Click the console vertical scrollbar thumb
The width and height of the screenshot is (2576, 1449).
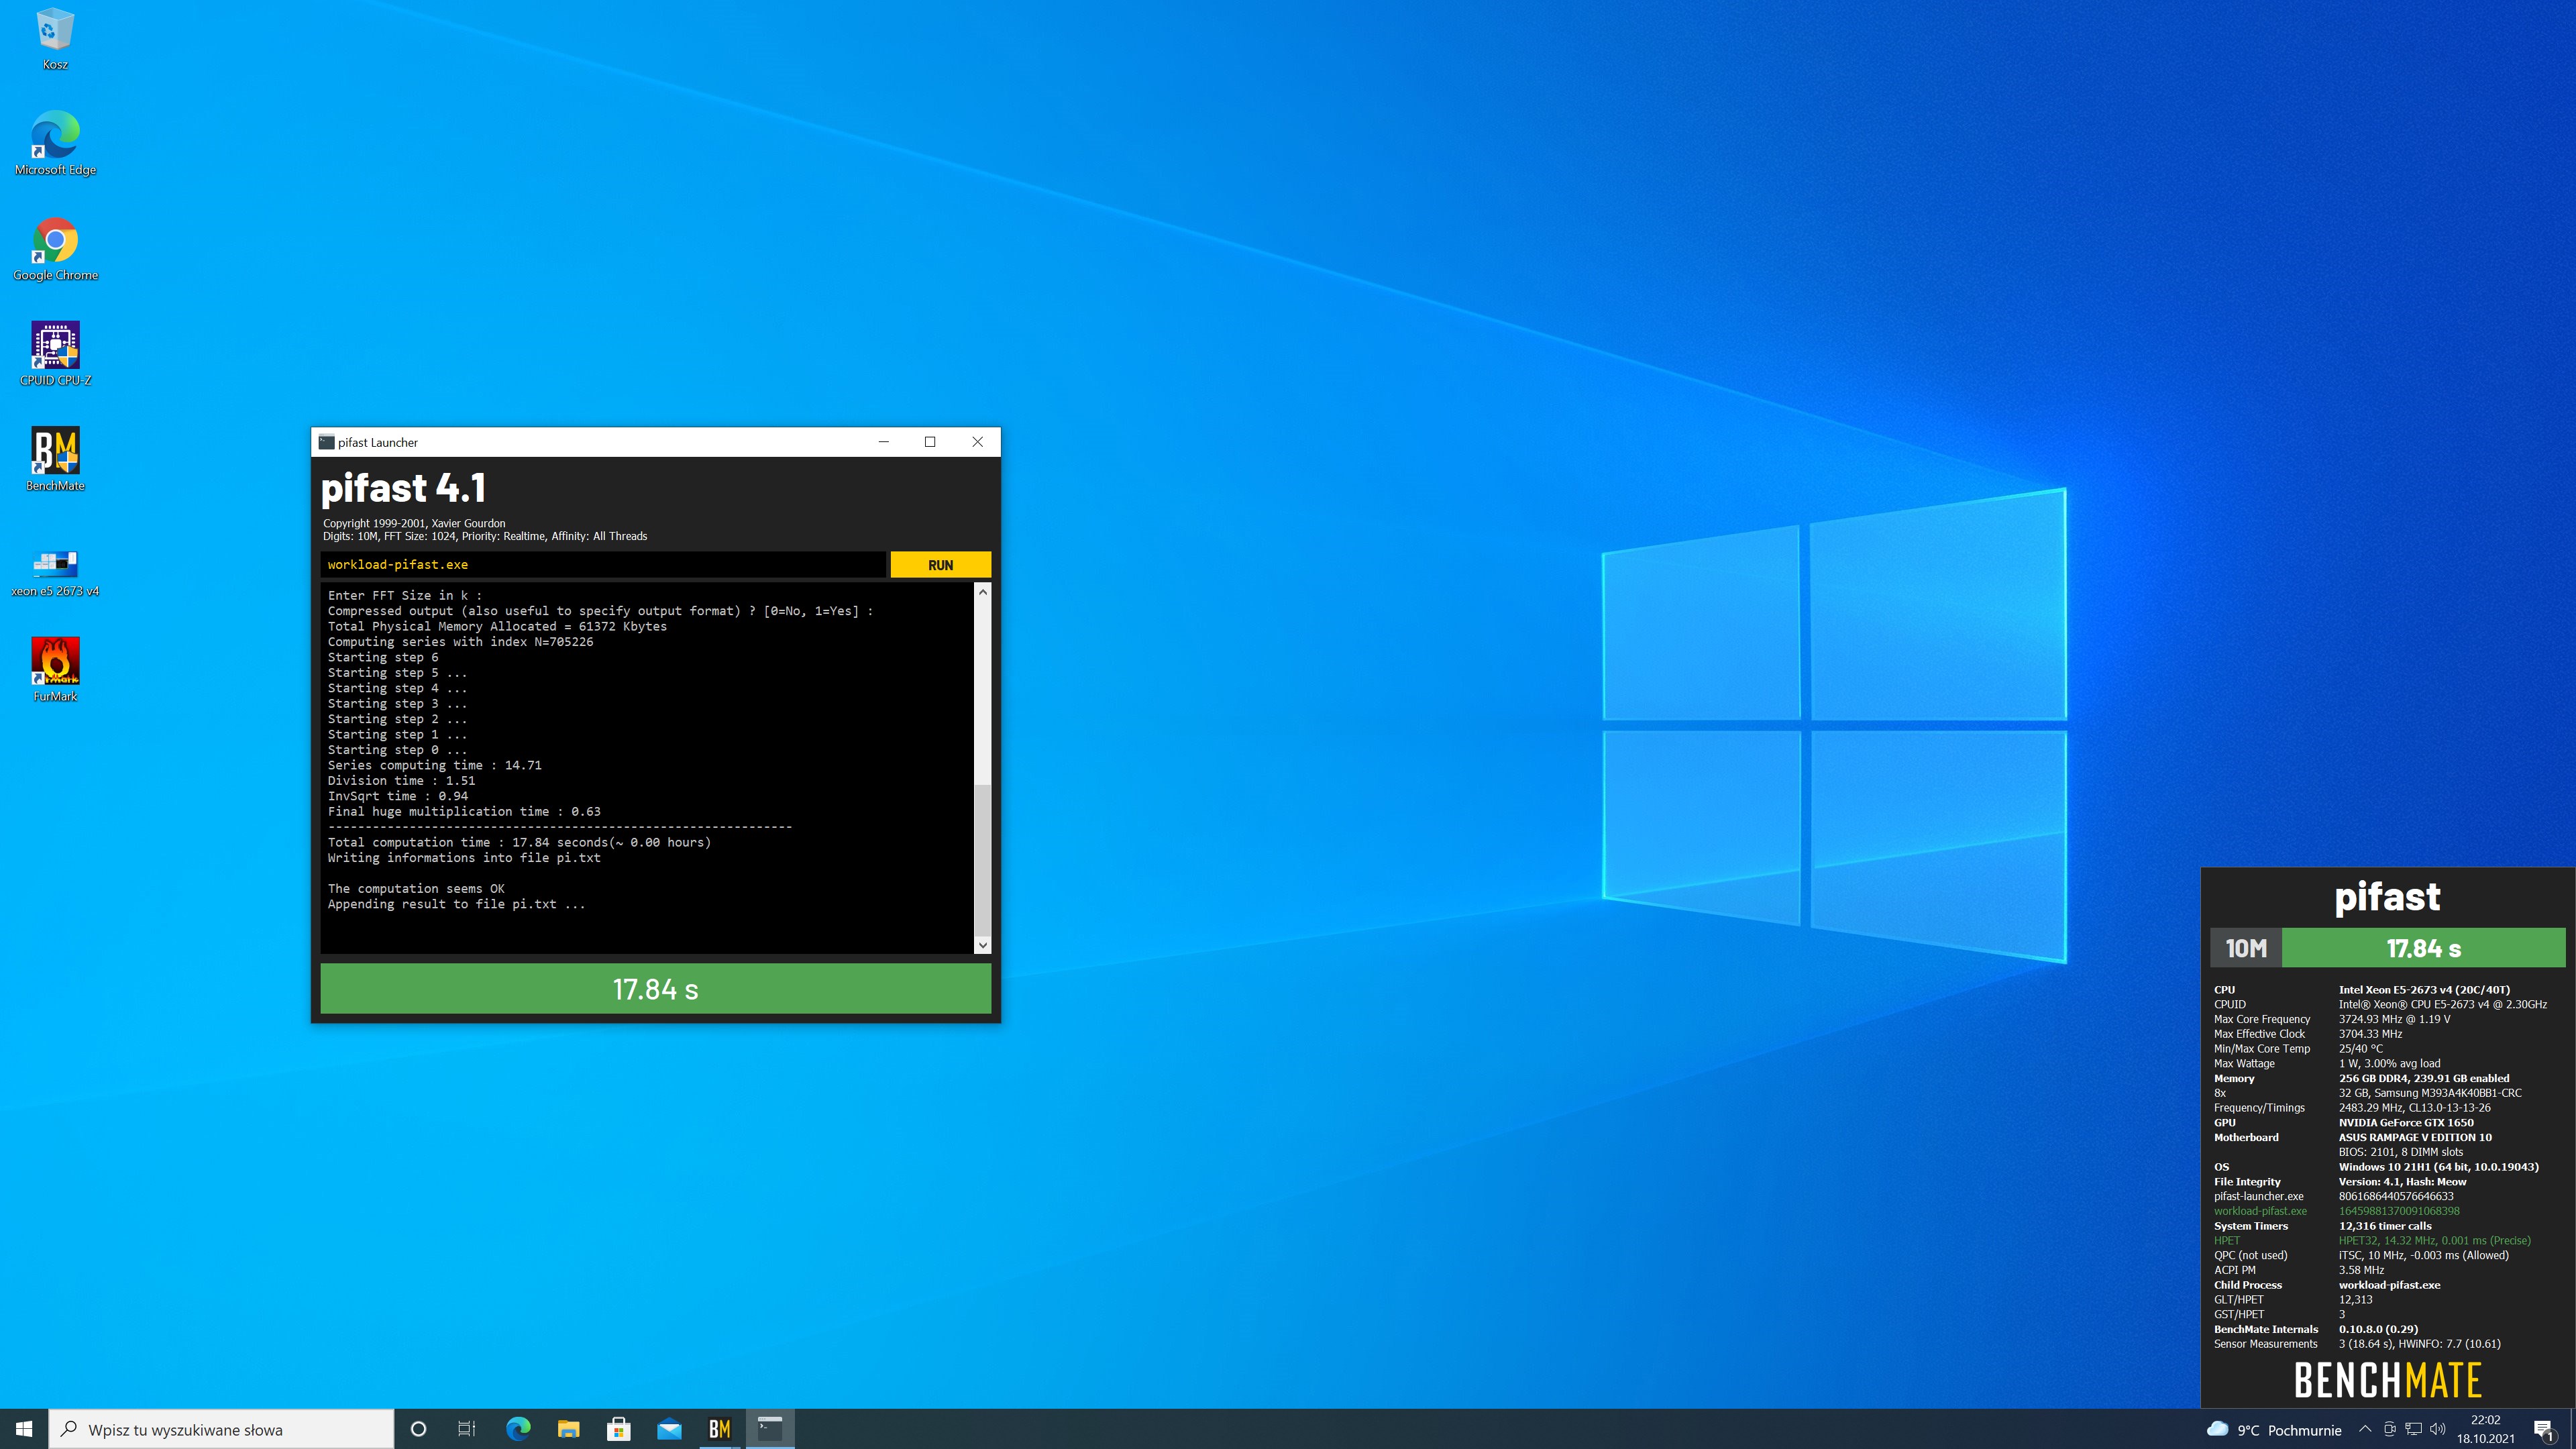pyautogui.click(x=982, y=861)
